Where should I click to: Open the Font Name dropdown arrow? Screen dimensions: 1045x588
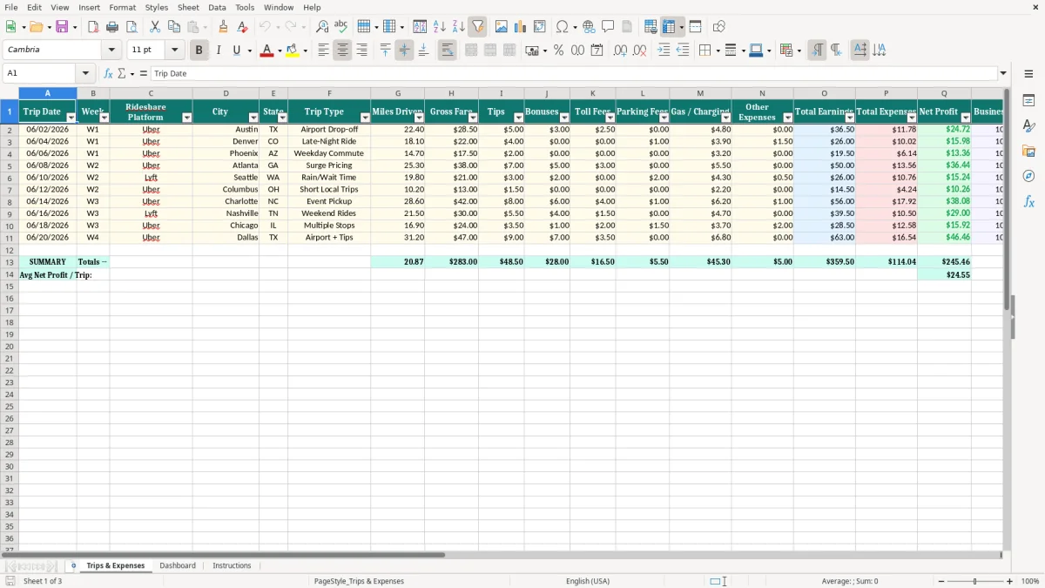click(x=111, y=51)
